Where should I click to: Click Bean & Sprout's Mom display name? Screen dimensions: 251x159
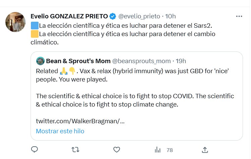(78, 61)
